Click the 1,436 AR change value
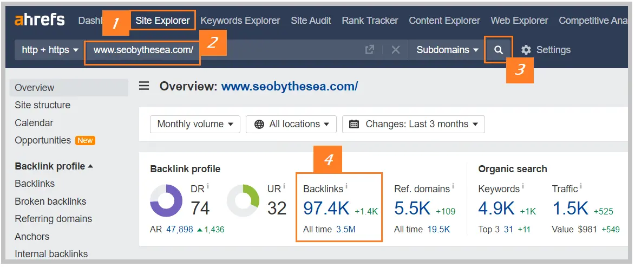635x267 pixels. pyautogui.click(x=214, y=230)
